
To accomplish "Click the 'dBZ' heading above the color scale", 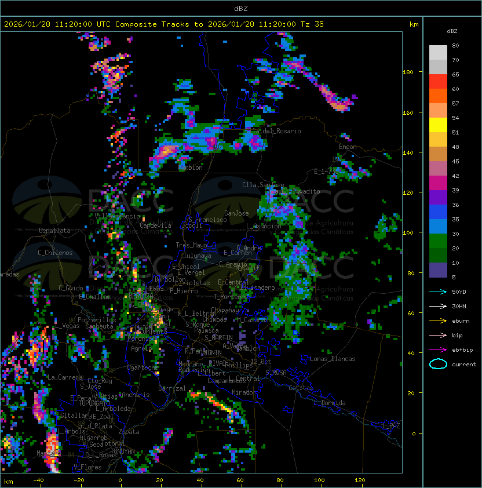I will coord(452,31).
